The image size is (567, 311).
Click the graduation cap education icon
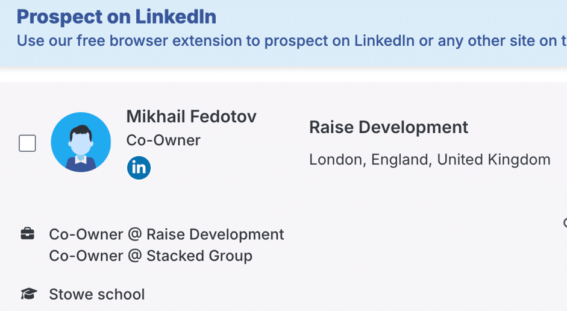tap(28, 294)
